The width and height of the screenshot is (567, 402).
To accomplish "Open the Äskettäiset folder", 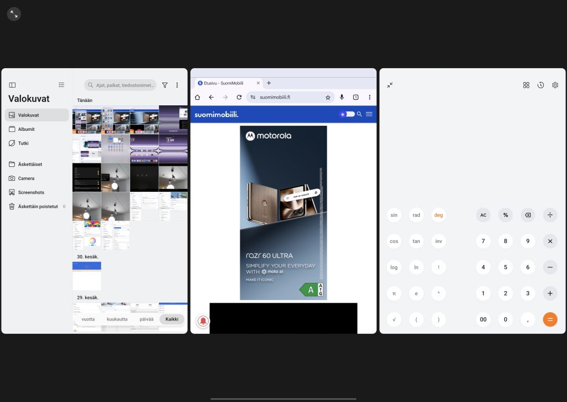I will (x=37, y=165).
